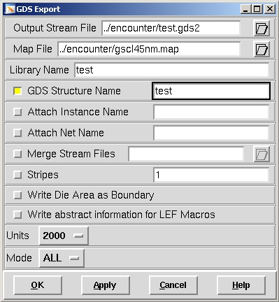Click the Attach Instance Name text field

coord(211,112)
